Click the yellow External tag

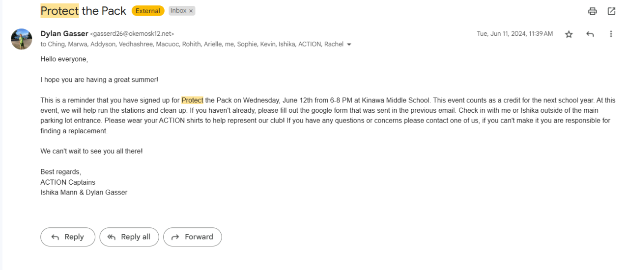click(x=148, y=11)
